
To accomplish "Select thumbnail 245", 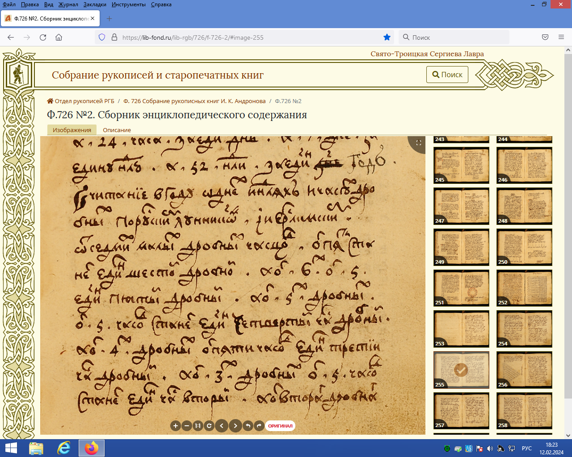I will coord(461,165).
